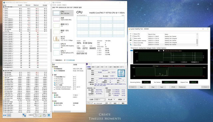Image resolution: width=213 pixels, height=122 pixels.
Task: Switch to the Cooling Fans tab in AIDA64
Action: point(143,48)
